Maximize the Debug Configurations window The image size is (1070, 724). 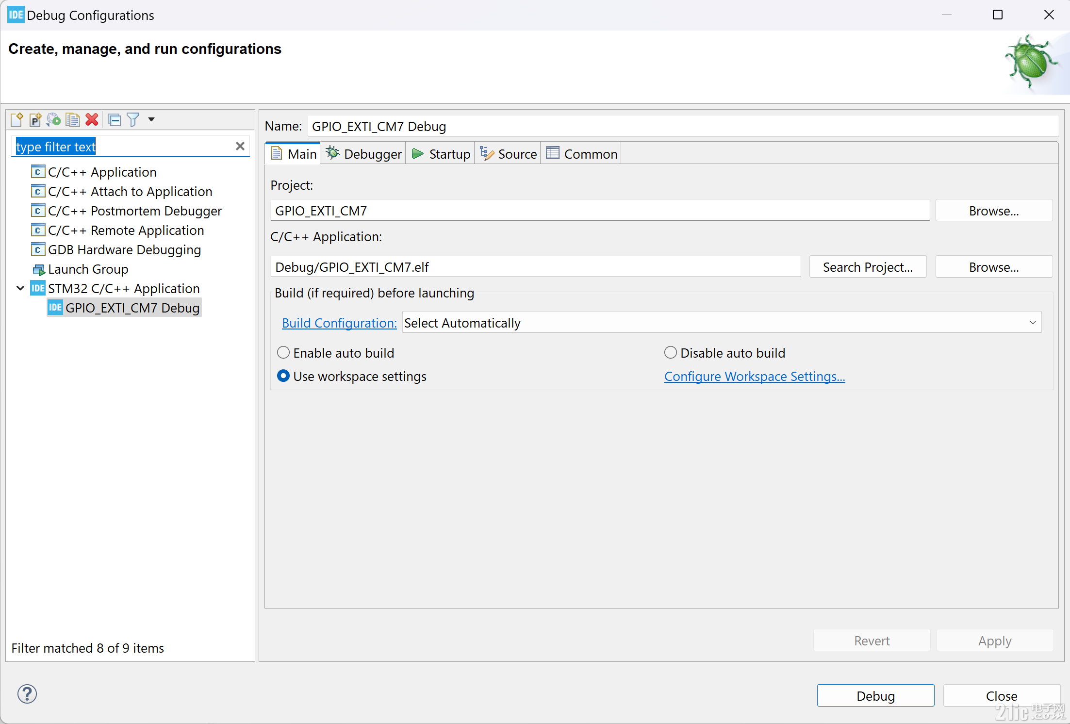coord(998,15)
